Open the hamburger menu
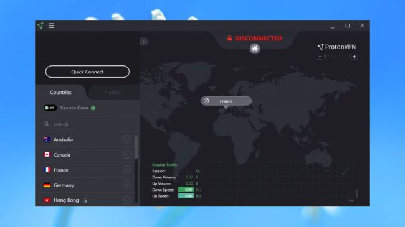The image size is (405, 227). coord(52,25)
